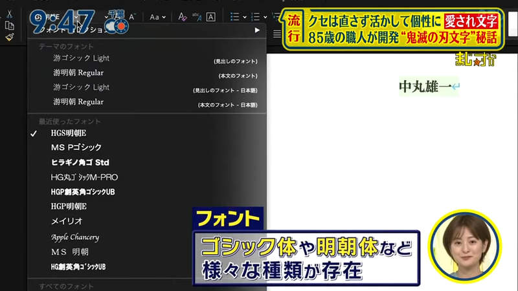Click the justify alignment icon
Viewport: 518px width, 291px height.
277,34
